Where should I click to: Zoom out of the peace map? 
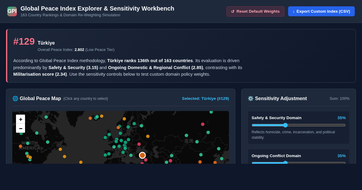pyautogui.click(x=21, y=128)
